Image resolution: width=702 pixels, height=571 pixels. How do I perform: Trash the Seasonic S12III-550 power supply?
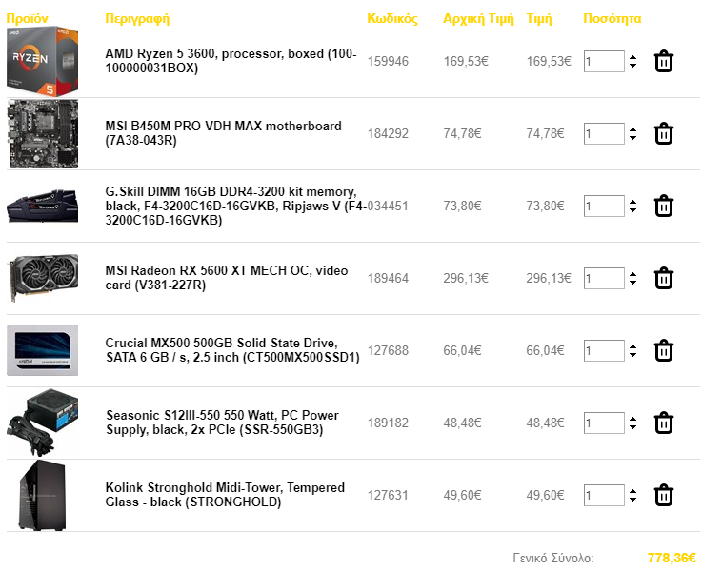(x=664, y=423)
